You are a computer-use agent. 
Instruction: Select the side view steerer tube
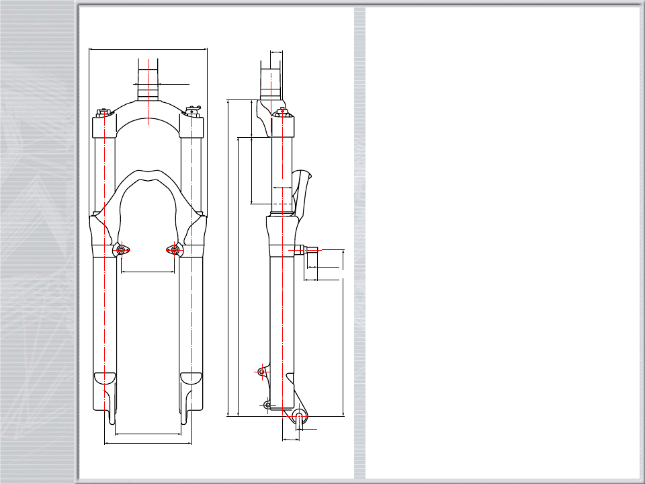pyautogui.click(x=271, y=77)
